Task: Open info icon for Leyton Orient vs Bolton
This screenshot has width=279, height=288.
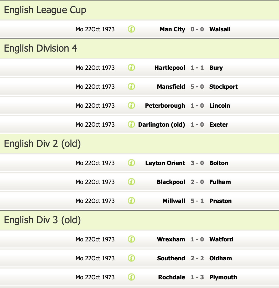Action: (131, 163)
